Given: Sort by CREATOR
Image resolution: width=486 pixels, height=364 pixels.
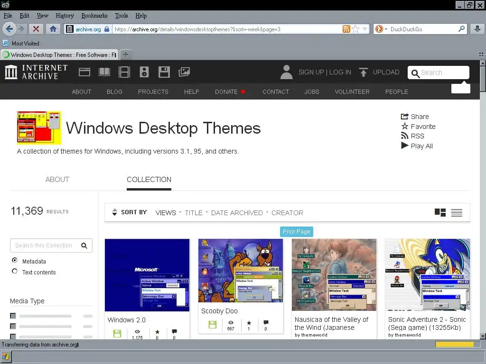Looking at the screenshot, I should 287,213.
